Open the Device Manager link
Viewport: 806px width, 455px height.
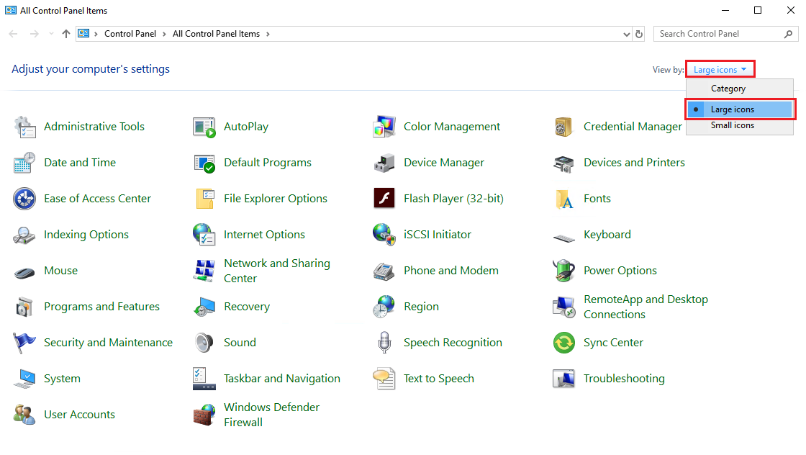444,163
